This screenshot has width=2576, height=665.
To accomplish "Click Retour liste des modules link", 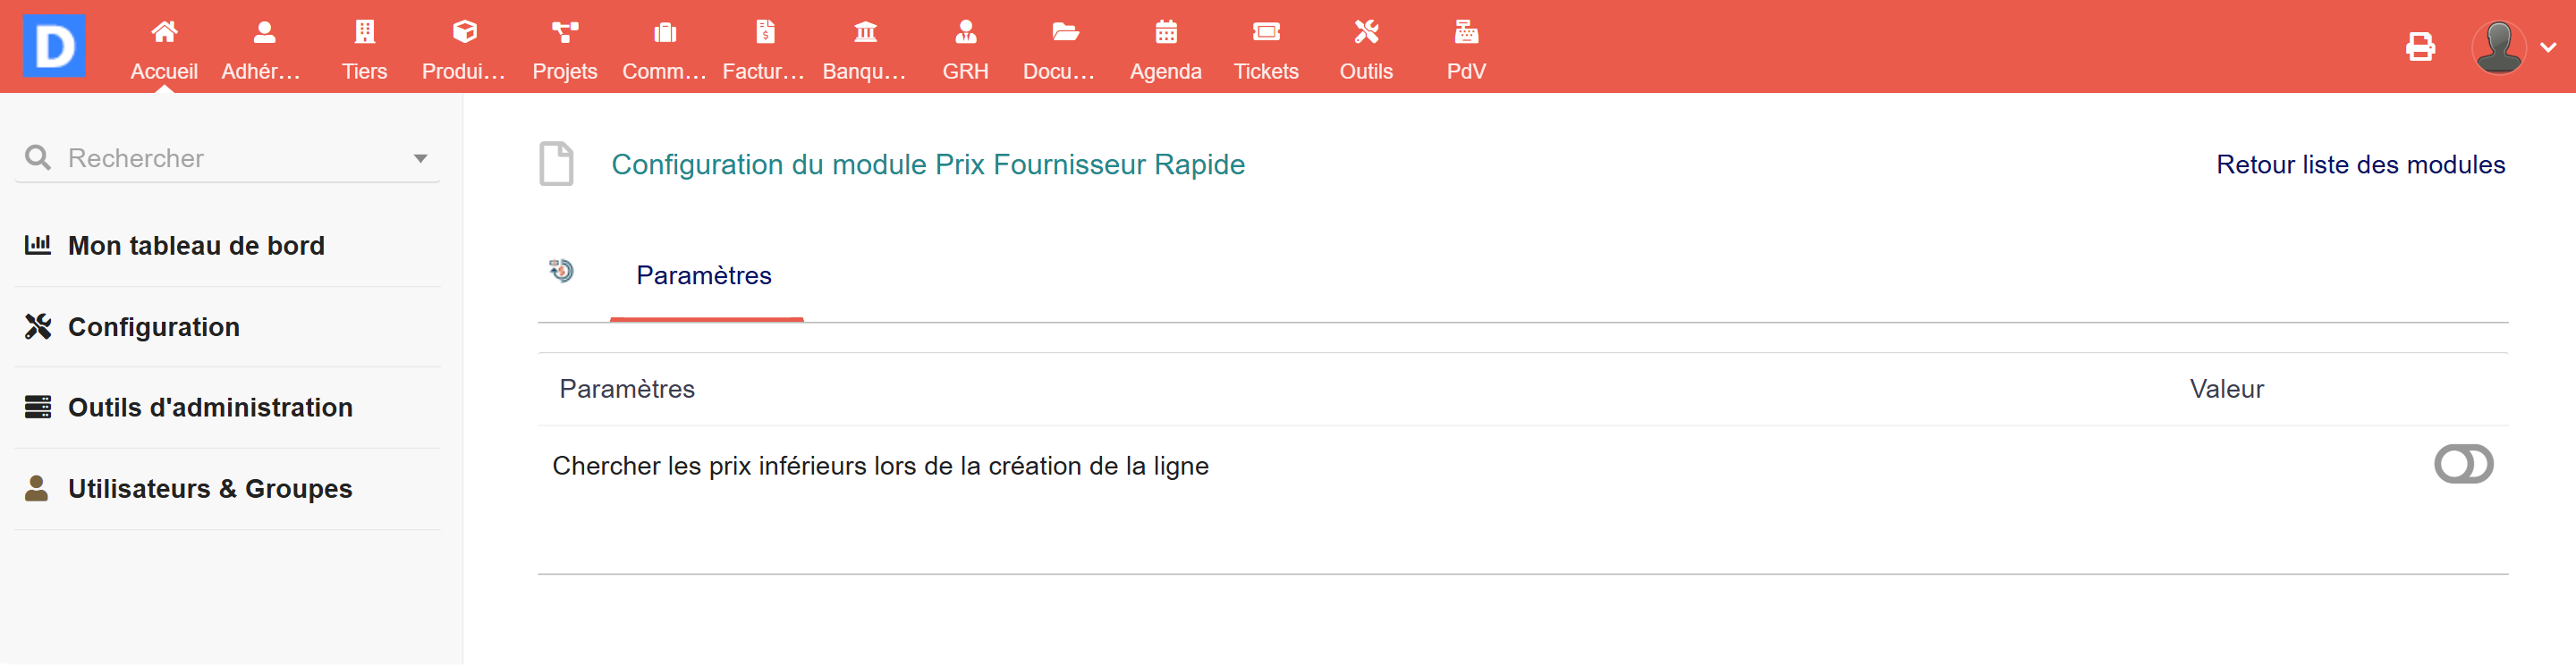I will pos(2359,165).
